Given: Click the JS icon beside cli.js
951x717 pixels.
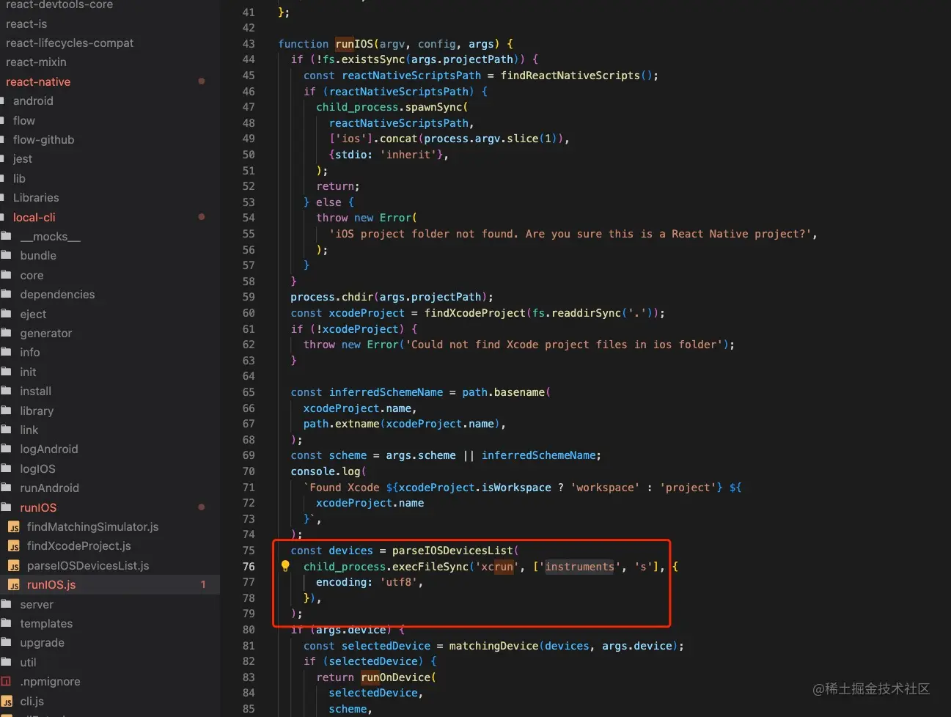Looking at the screenshot, I should click(7, 702).
